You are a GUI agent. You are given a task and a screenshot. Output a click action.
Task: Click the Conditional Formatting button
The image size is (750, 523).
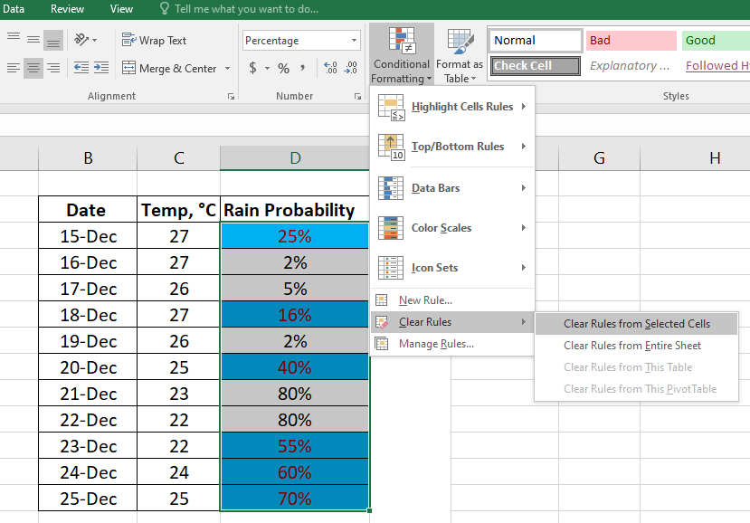point(401,55)
